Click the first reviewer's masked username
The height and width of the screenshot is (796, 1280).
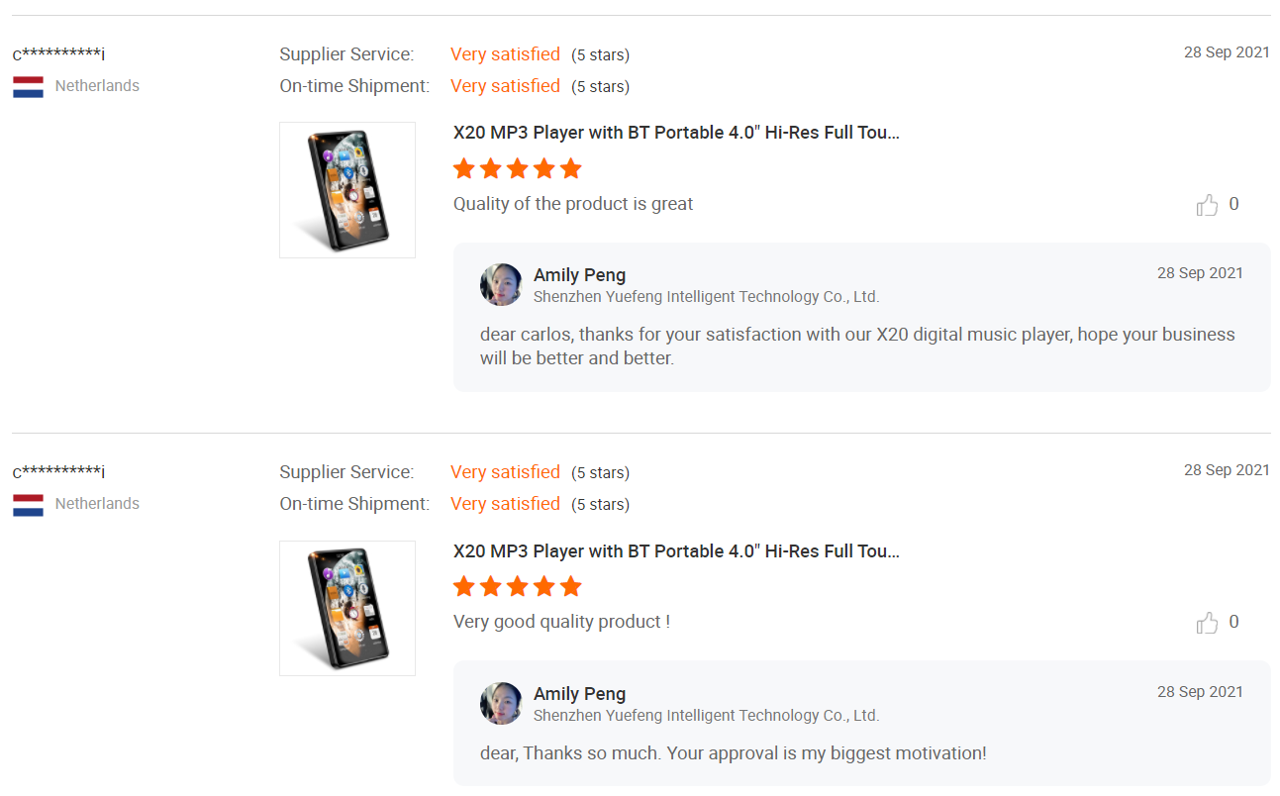click(x=59, y=53)
